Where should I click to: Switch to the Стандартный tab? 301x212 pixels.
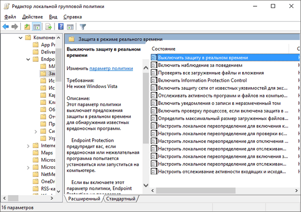pyautogui.click(x=121, y=199)
